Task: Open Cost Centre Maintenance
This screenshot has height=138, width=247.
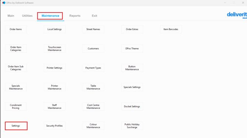Action: (93, 107)
